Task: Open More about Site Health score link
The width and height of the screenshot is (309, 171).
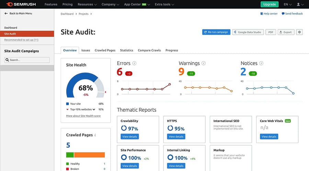Action: [x=83, y=116]
